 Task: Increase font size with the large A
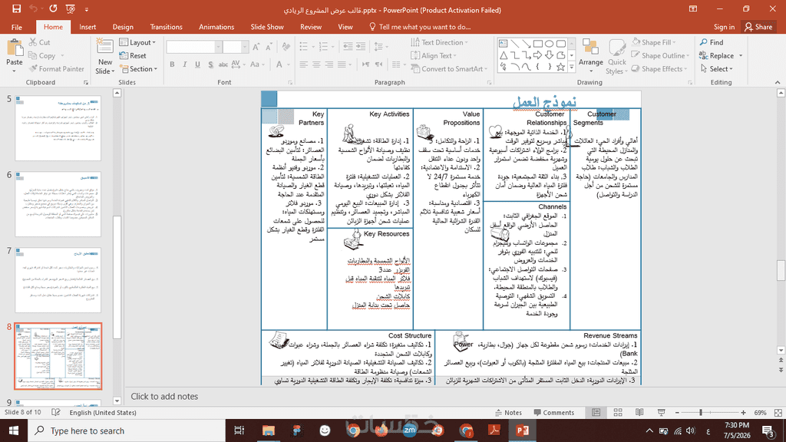(256, 47)
